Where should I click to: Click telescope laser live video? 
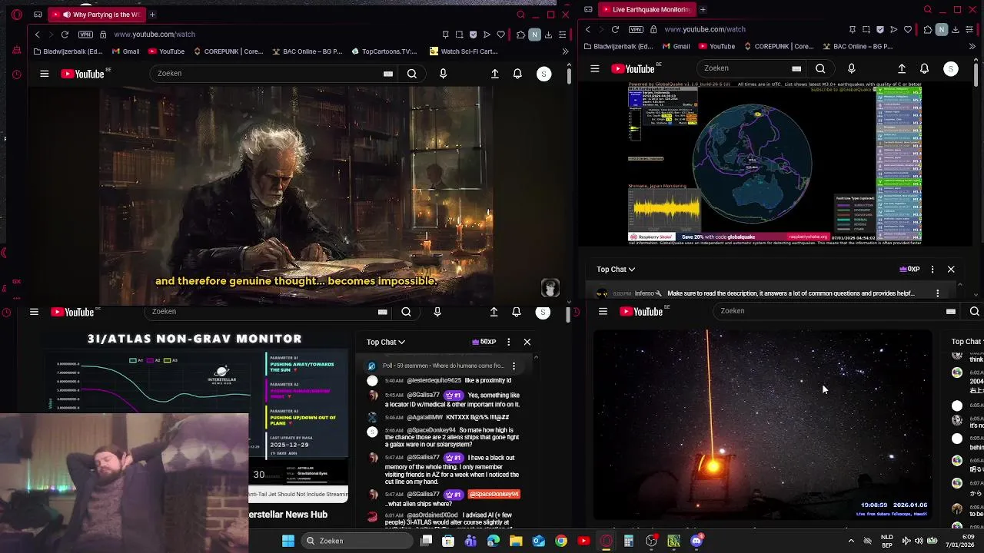pos(763,425)
